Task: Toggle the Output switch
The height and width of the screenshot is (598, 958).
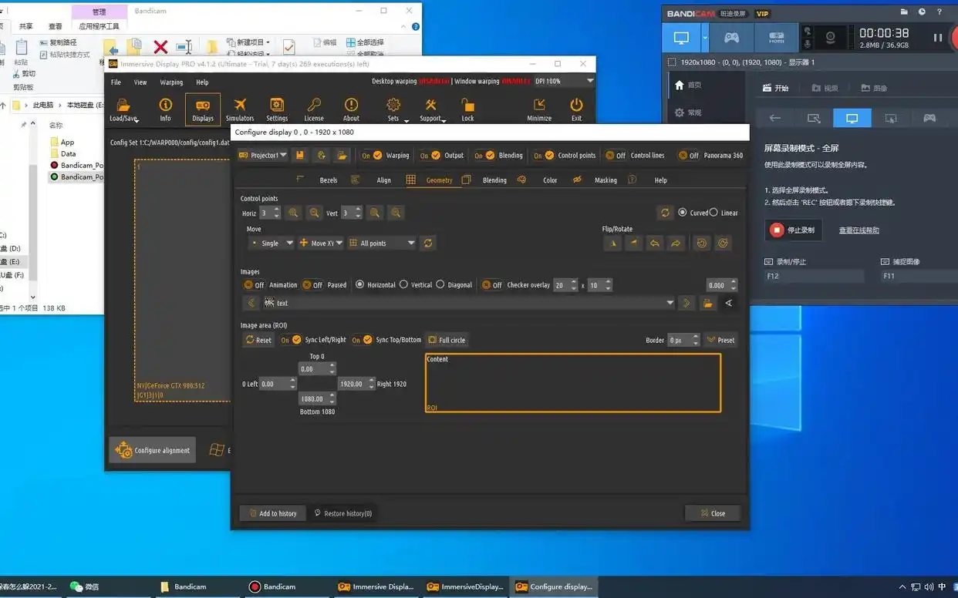Action: [x=430, y=155]
